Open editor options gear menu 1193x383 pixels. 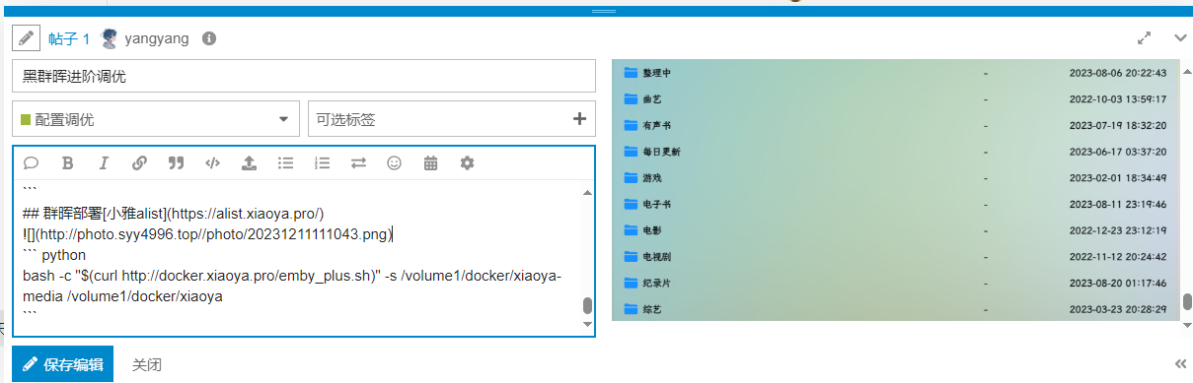[x=467, y=163]
